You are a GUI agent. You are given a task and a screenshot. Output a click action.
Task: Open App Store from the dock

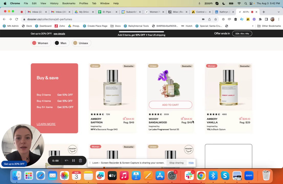click(x=160, y=175)
